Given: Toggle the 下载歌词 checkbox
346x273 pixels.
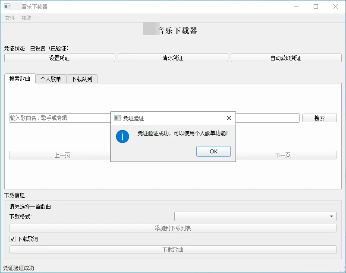Looking at the screenshot, I should (x=13, y=239).
